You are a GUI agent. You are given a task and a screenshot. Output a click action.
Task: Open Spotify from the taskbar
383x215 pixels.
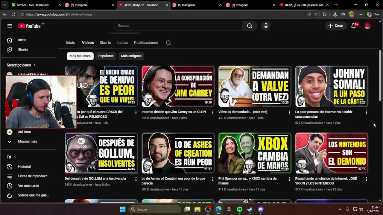coord(239,209)
